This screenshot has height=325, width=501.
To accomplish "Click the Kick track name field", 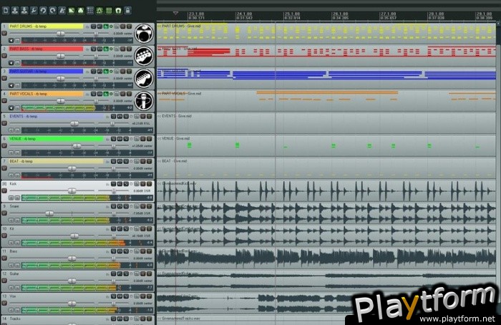I will tap(56, 184).
